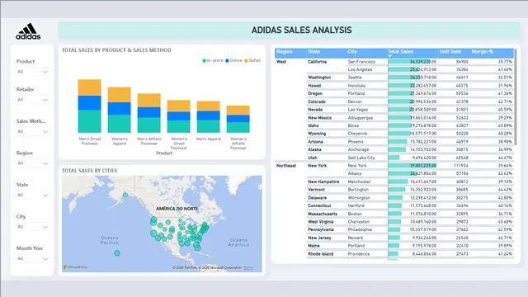Click the Phoenix city cell
The image size is (528, 297).
click(x=356, y=142)
